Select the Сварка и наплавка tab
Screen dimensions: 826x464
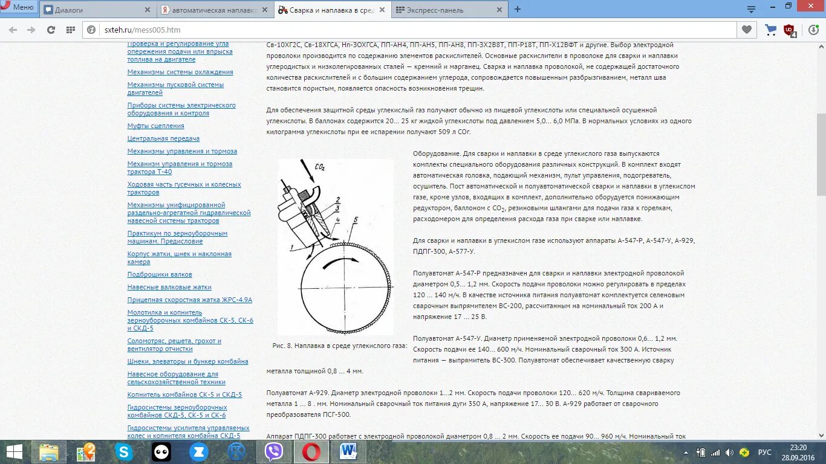pyautogui.click(x=331, y=10)
